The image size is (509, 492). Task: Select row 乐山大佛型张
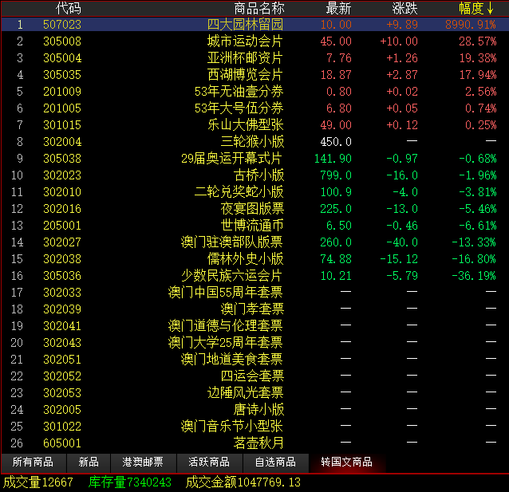(254, 125)
